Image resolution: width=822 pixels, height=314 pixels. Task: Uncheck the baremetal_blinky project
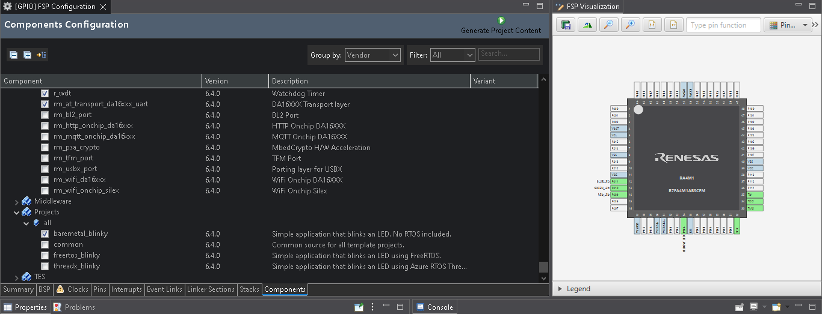[x=45, y=234]
